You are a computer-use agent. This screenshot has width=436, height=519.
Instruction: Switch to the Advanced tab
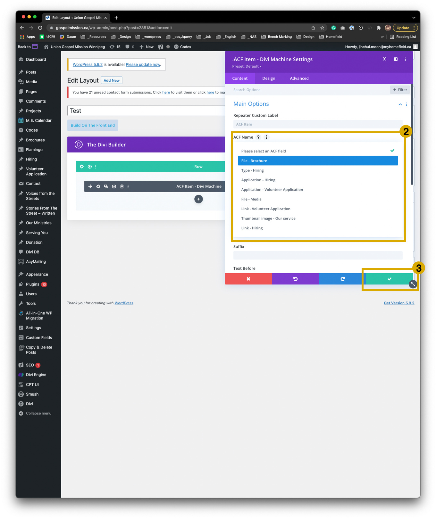pos(299,78)
